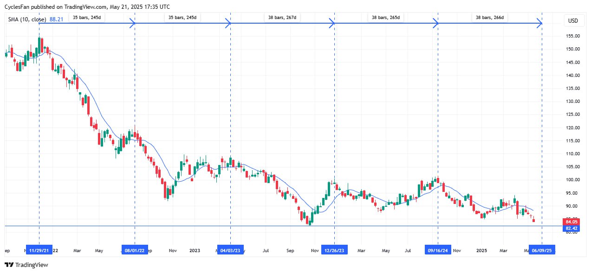
Task: Click the arrowhead ending at 06/09/25 line
Action: pyautogui.click(x=539, y=23)
